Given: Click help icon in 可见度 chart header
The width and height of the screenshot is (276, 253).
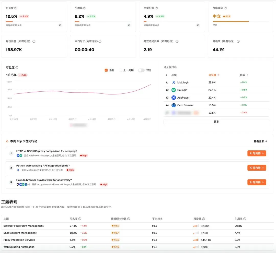Looking at the screenshot, I should tap(17, 67).
